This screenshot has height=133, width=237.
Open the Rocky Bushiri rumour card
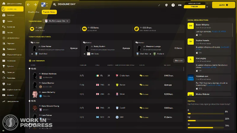107,48
